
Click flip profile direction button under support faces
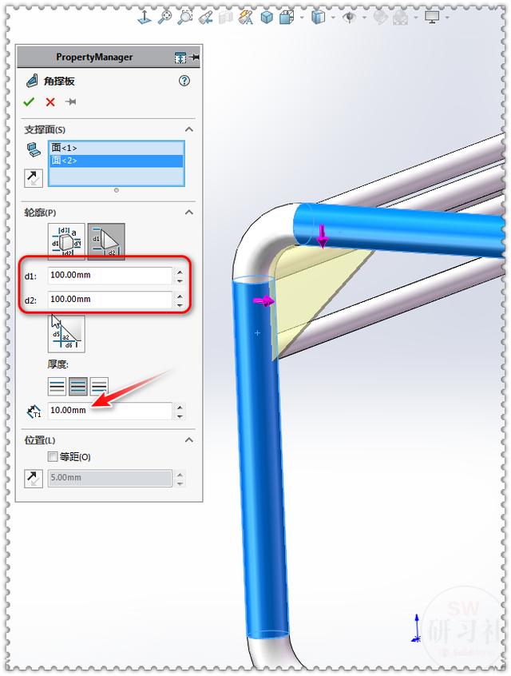pos(34,178)
